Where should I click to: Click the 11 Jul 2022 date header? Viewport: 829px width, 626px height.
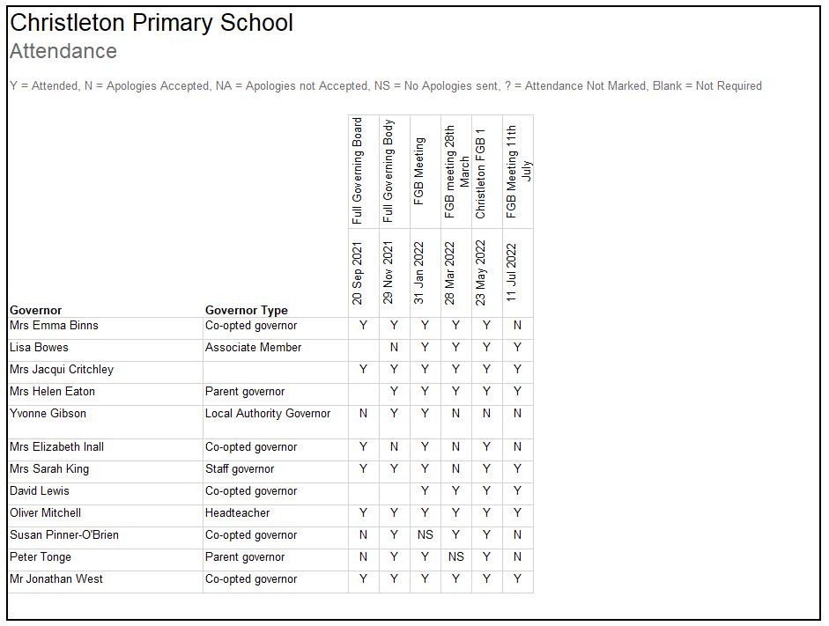(x=512, y=273)
